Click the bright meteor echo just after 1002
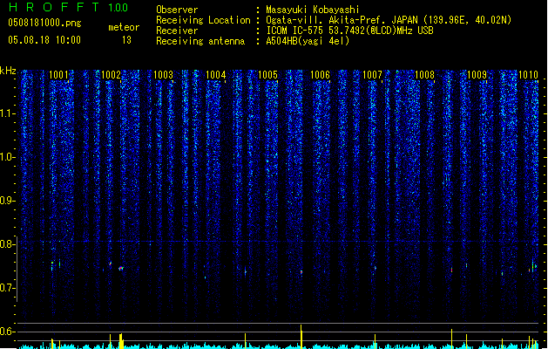Viewport: 548px width, 349px height. (x=121, y=269)
